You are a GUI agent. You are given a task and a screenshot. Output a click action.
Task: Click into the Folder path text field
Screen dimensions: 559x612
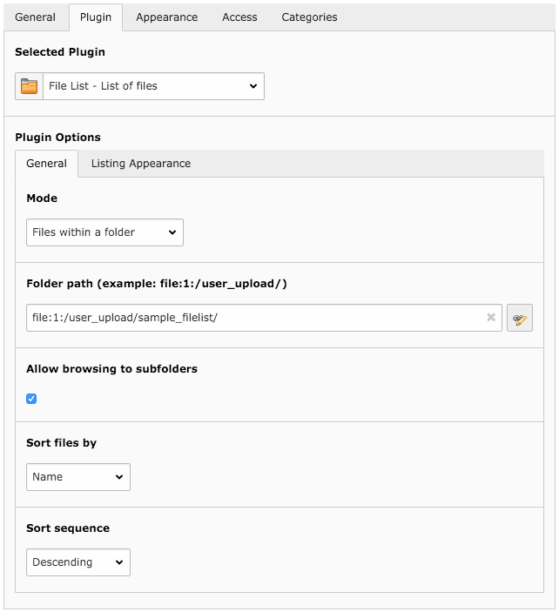(253, 318)
